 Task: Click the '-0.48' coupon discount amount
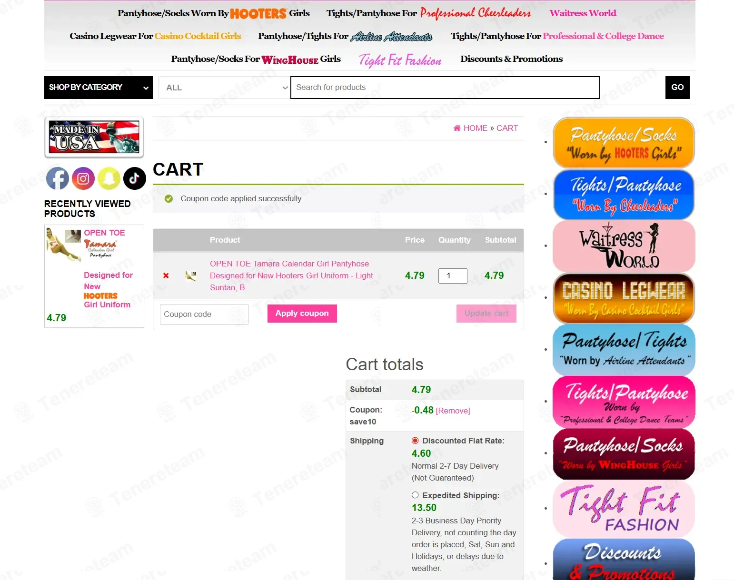point(423,410)
